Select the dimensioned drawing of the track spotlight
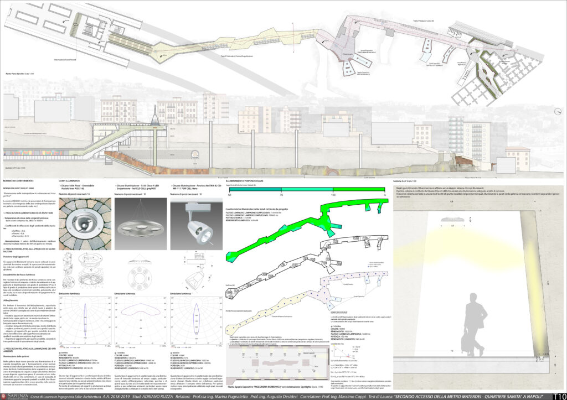This screenshot has height=400, width=567. pyautogui.click(x=197, y=271)
